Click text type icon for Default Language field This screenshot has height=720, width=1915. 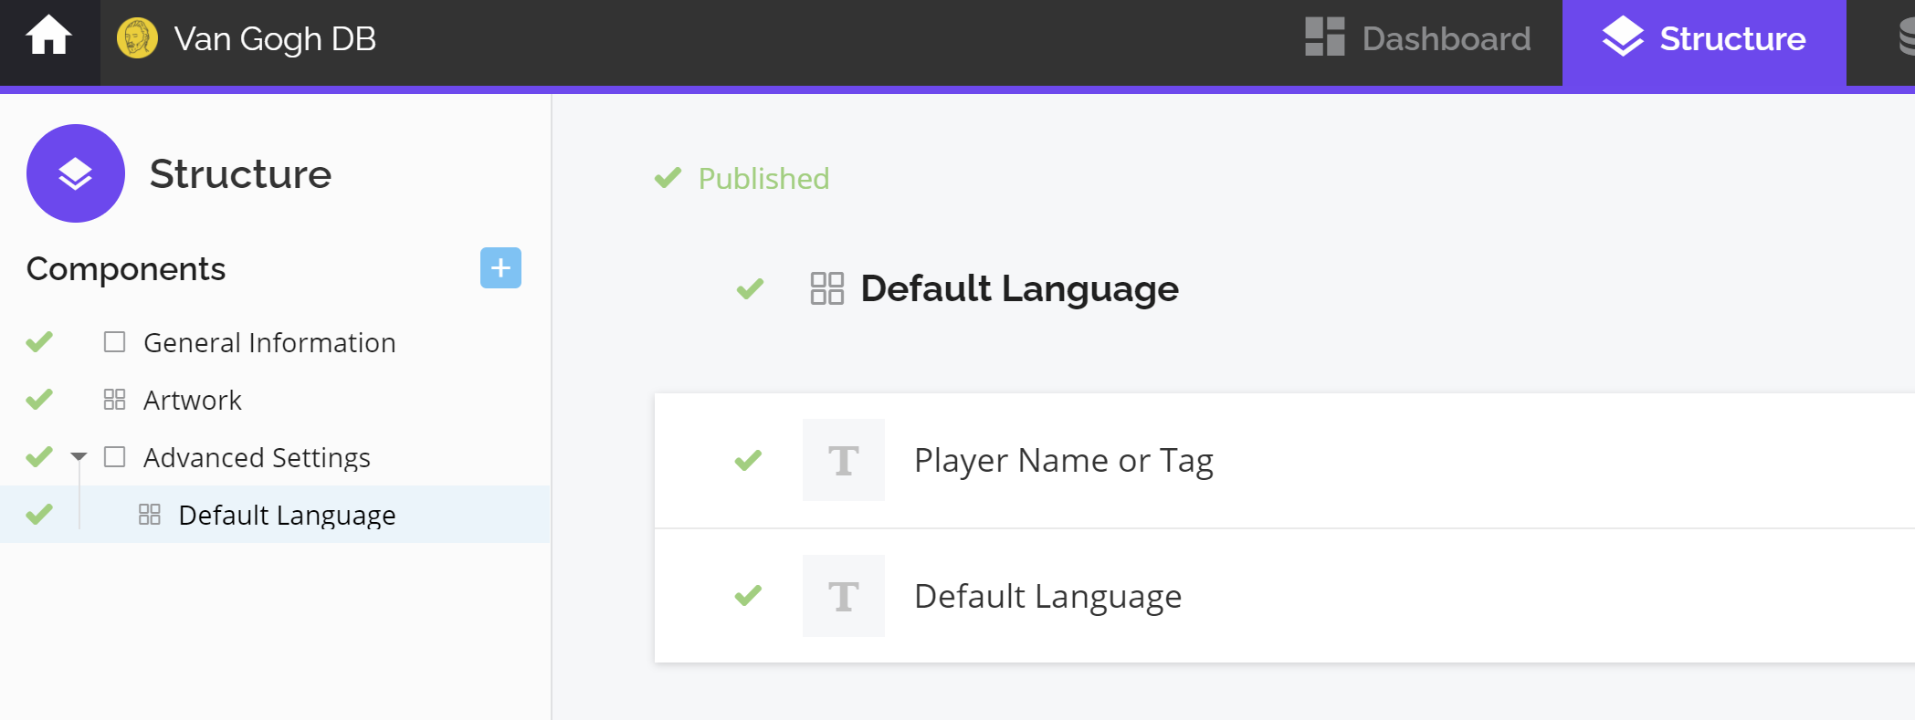[x=844, y=596]
